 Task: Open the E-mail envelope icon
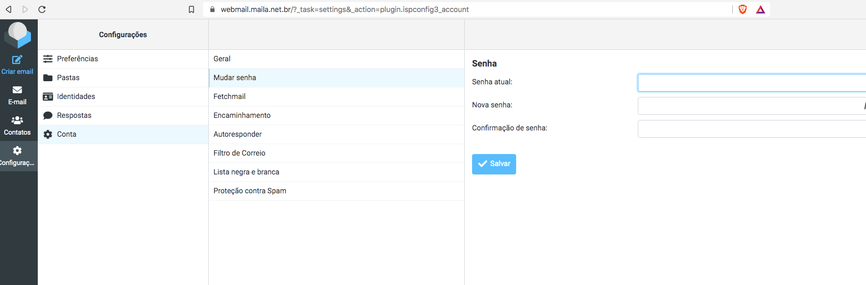(x=17, y=90)
